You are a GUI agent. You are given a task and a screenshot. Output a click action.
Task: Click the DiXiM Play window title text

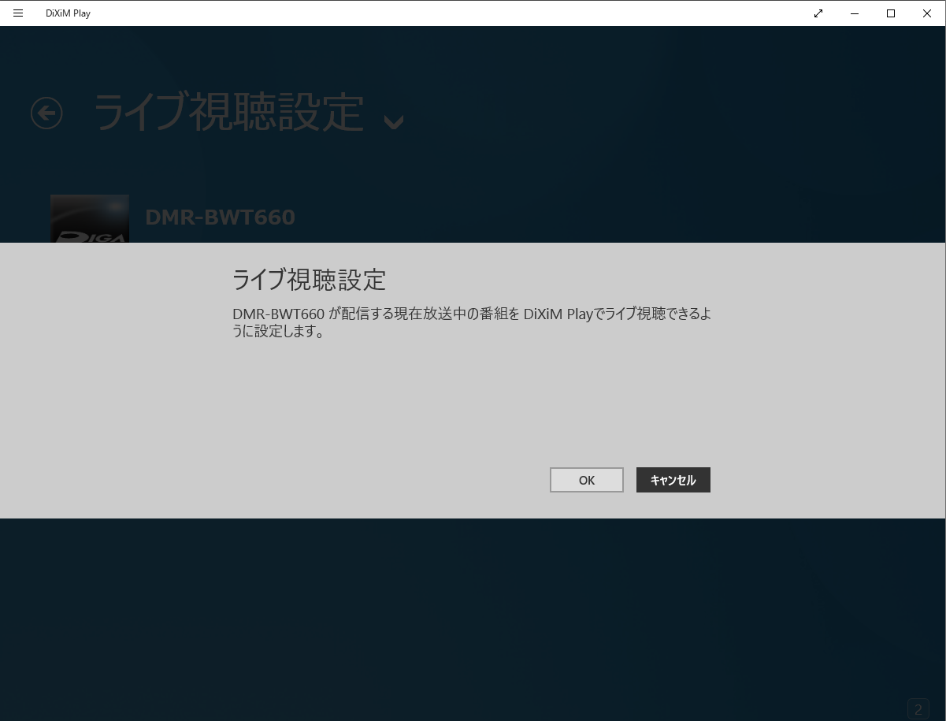[68, 13]
